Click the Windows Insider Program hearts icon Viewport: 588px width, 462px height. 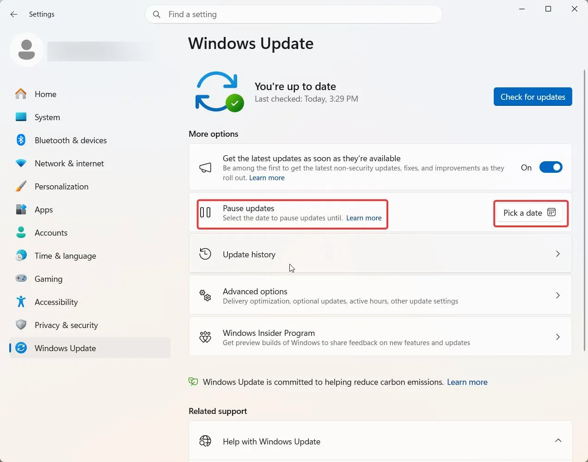(x=205, y=337)
